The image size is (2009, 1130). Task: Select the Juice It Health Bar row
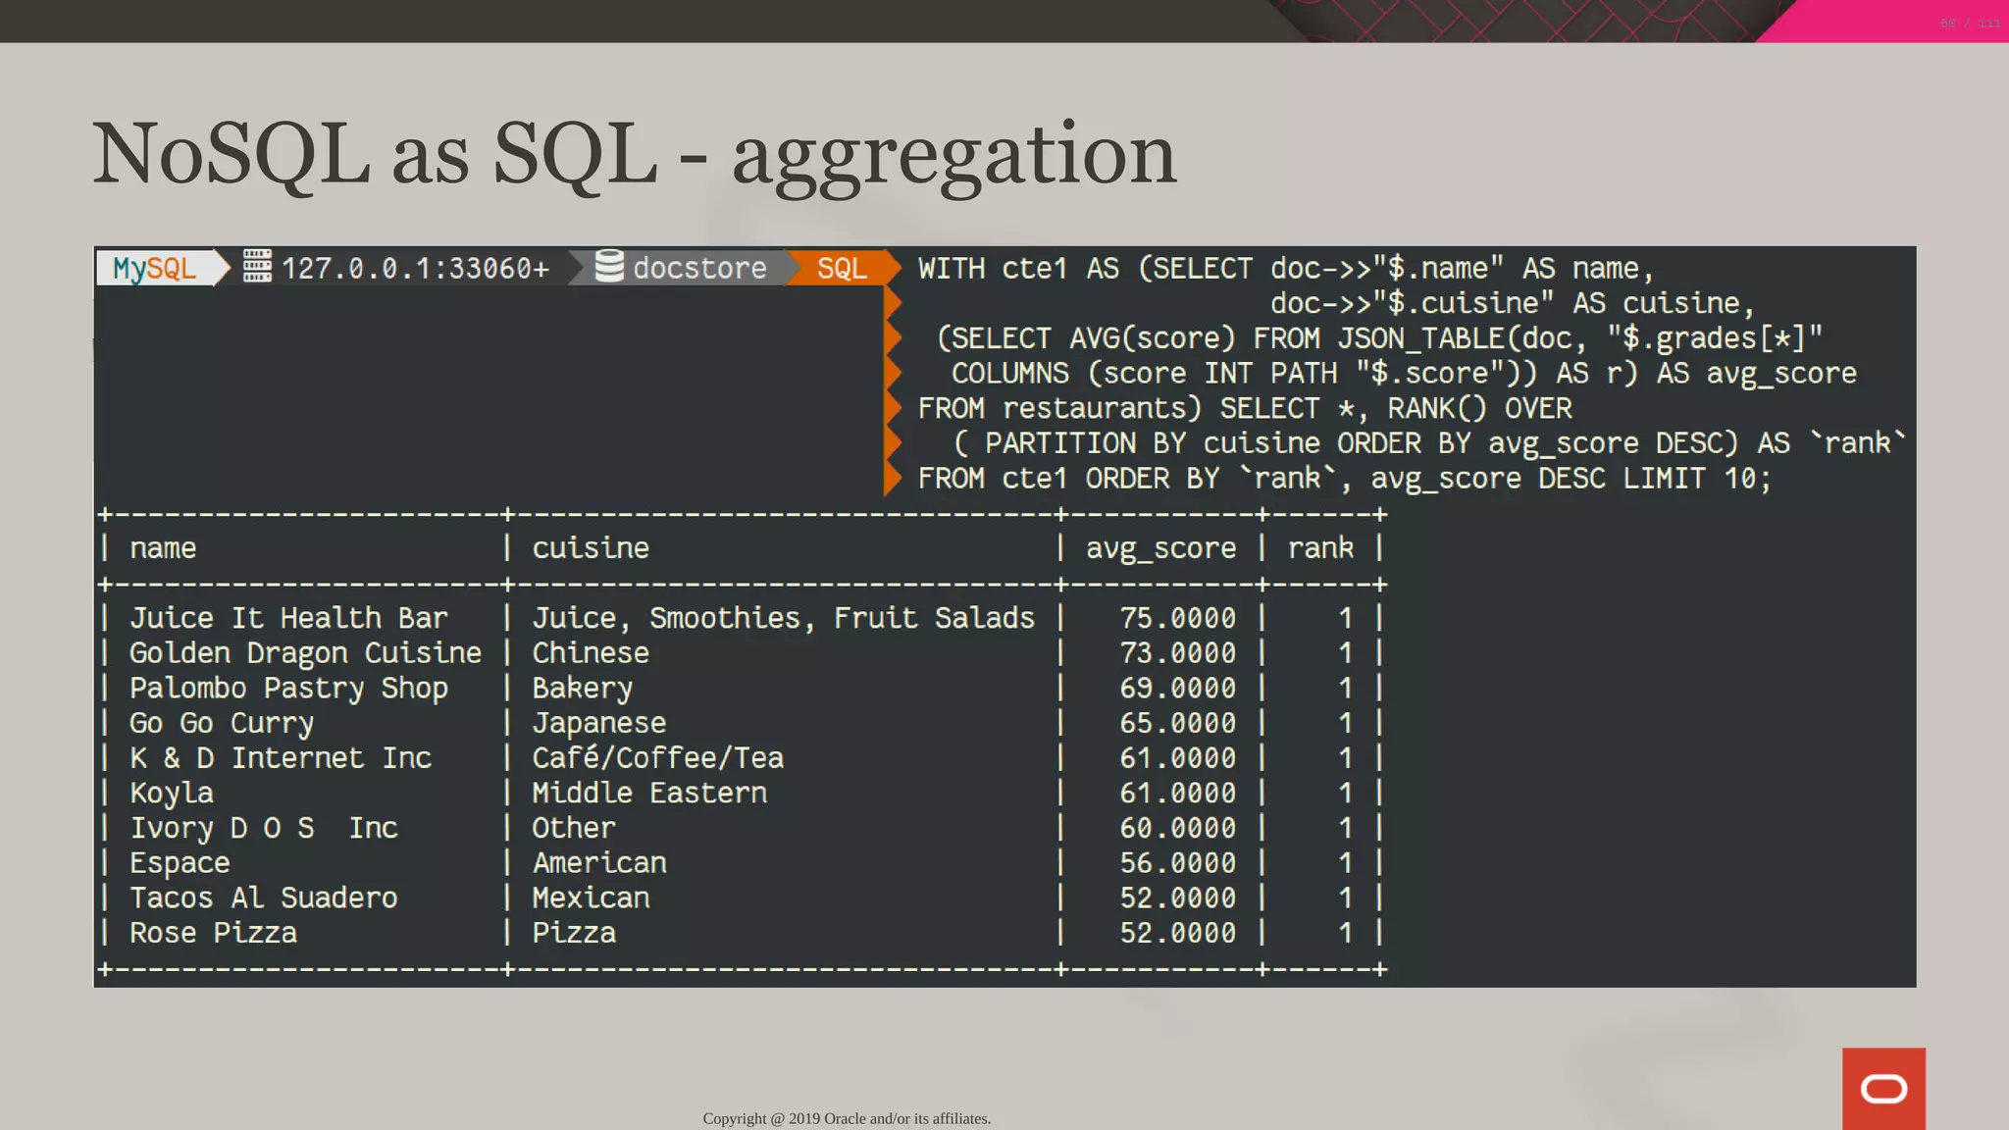tap(288, 618)
